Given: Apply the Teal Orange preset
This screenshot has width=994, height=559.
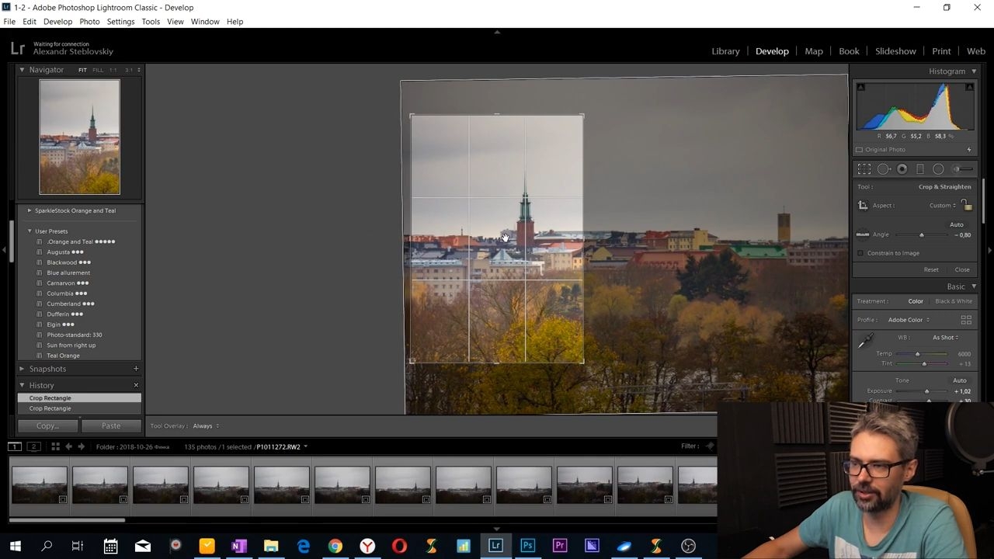Looking at the screenshot, I should (63, 356).
